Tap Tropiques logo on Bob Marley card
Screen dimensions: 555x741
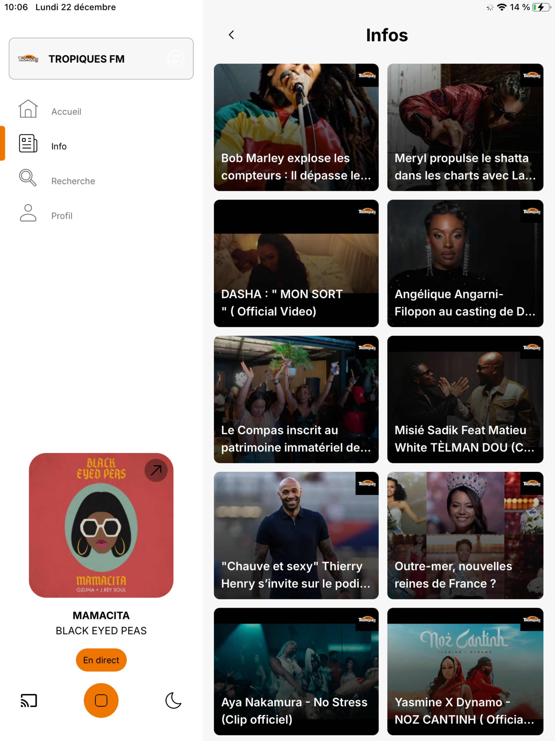click(x=367, y=75)
